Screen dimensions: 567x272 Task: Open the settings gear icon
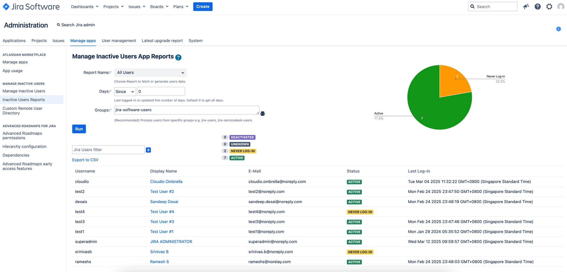[549, 6]
